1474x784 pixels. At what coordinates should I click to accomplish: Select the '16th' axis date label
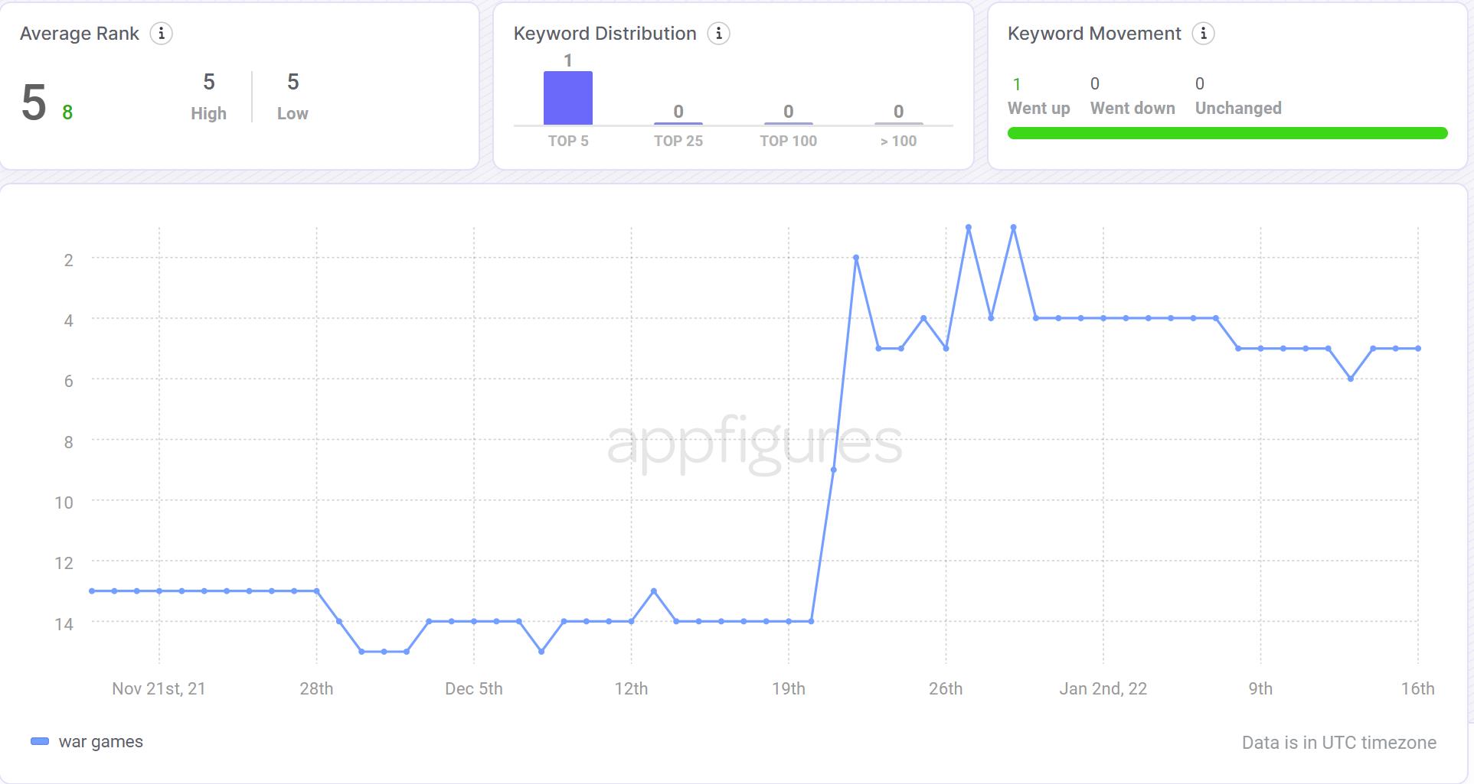pos(1418,688)
